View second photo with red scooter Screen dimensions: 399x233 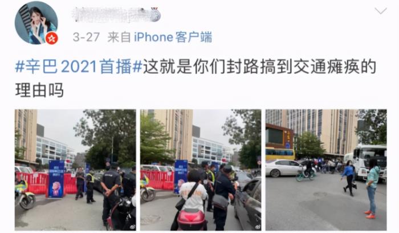click(201, 170)
